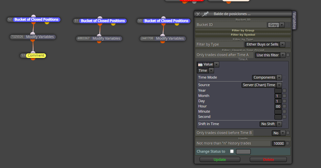The height and width of the screenshot is (168, 321).
Task: Click orange output connector under block 7325026
Action: click(32, 40)
